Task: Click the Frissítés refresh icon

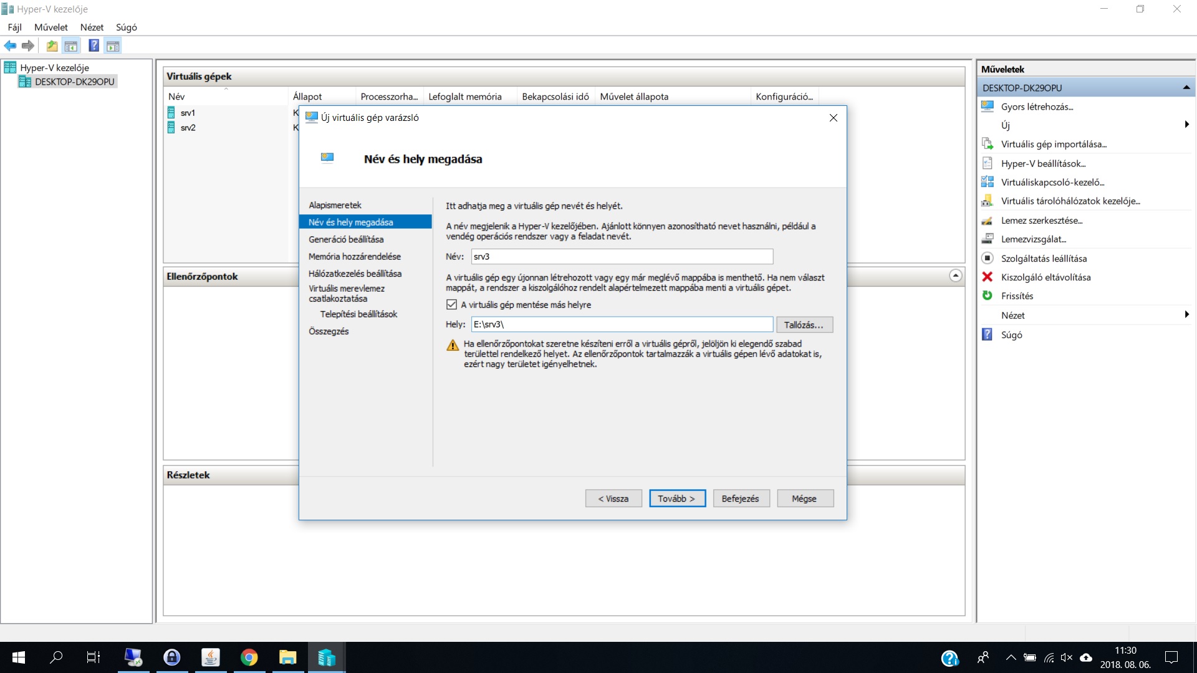Action: (988, 295)
